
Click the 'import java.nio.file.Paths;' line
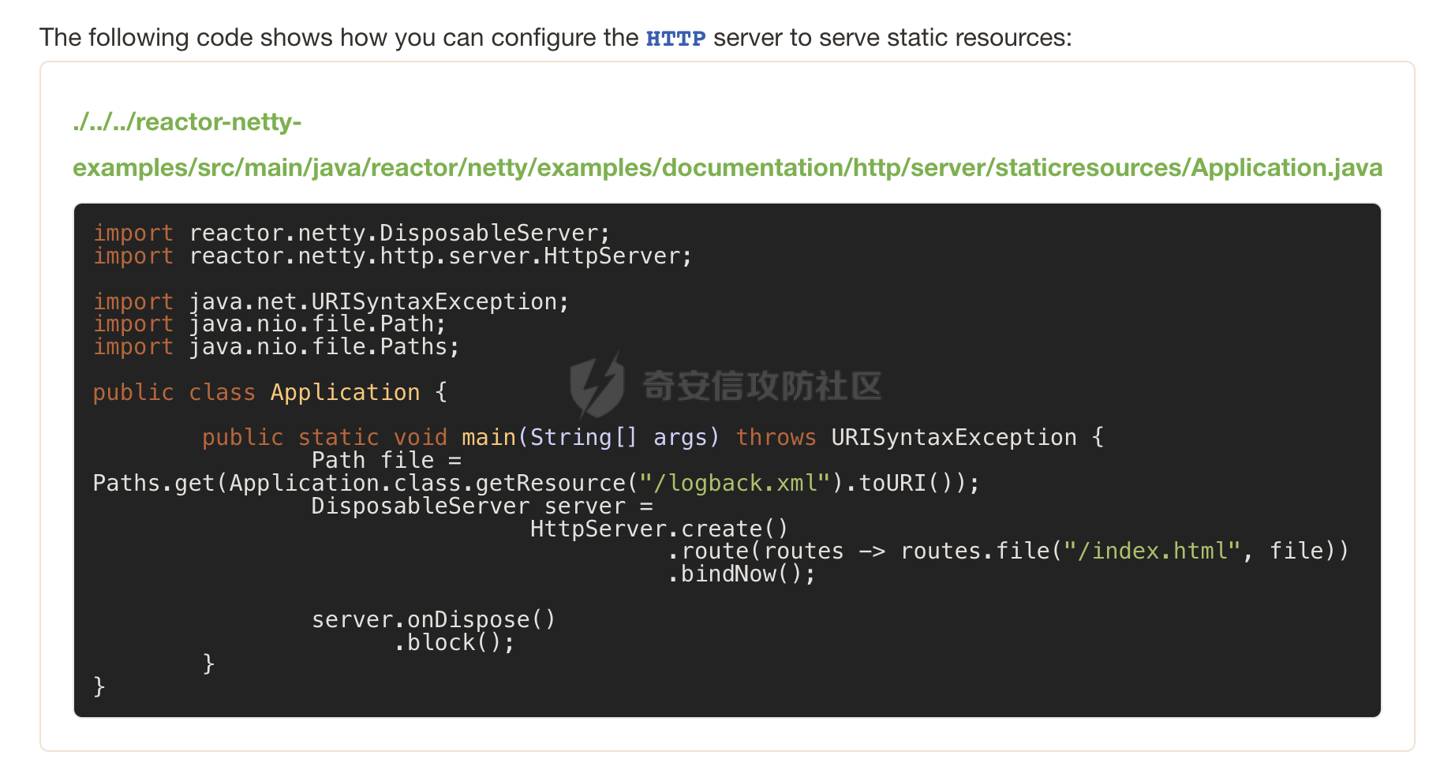pos(276,346)
